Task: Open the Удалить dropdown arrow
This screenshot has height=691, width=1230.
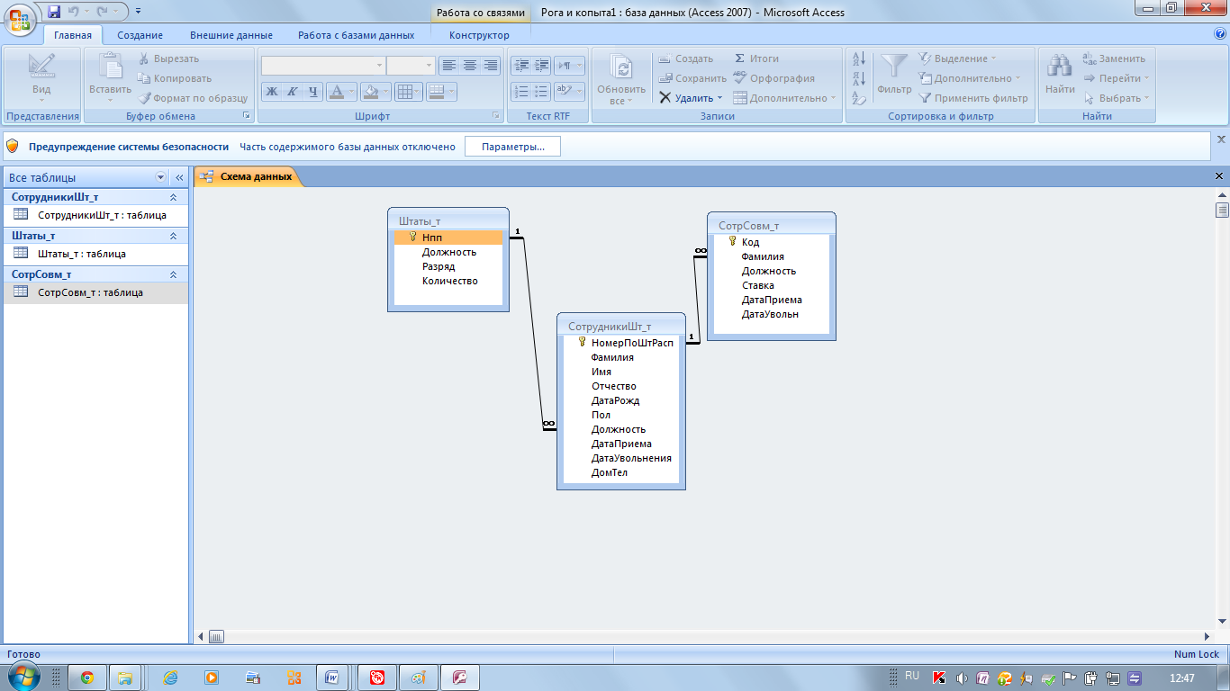Action: pos(719,98)
